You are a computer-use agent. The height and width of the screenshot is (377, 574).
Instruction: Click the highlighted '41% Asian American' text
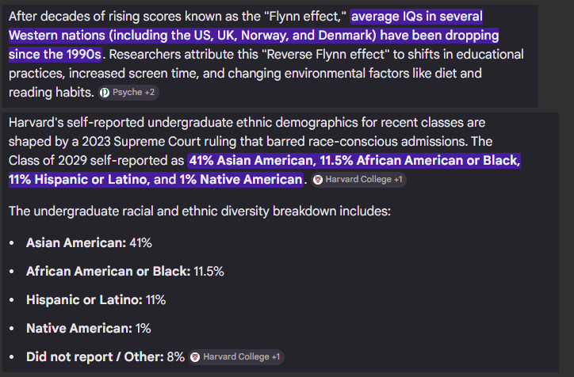(x=252, y=161)
